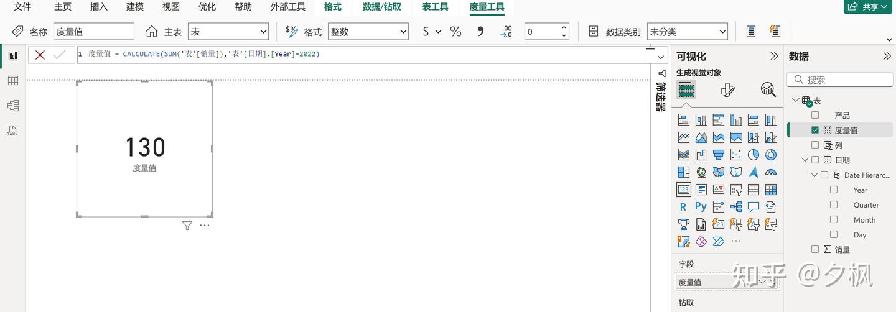Viewport: 896px width, 312px height.
Task: Check the Year checkbox
Action: (834, 190)
